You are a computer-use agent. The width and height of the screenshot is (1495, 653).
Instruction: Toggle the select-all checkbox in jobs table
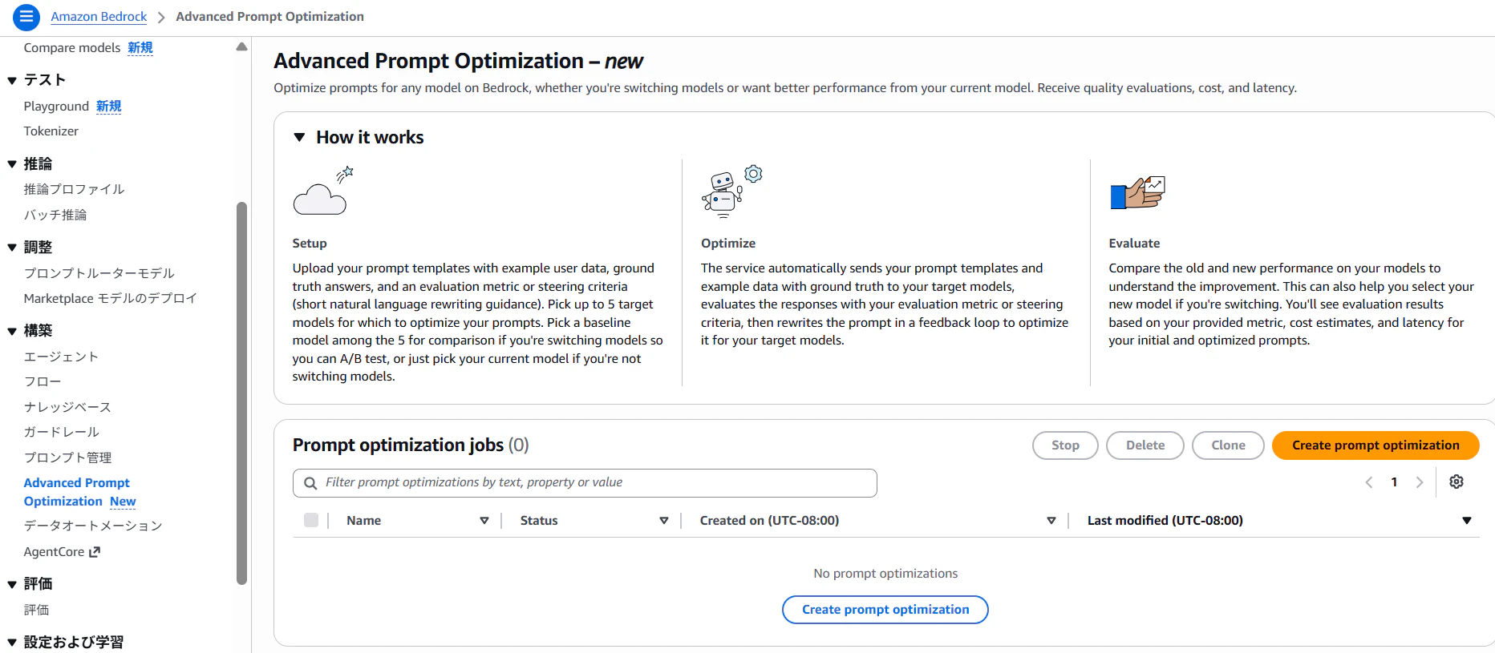311,520
